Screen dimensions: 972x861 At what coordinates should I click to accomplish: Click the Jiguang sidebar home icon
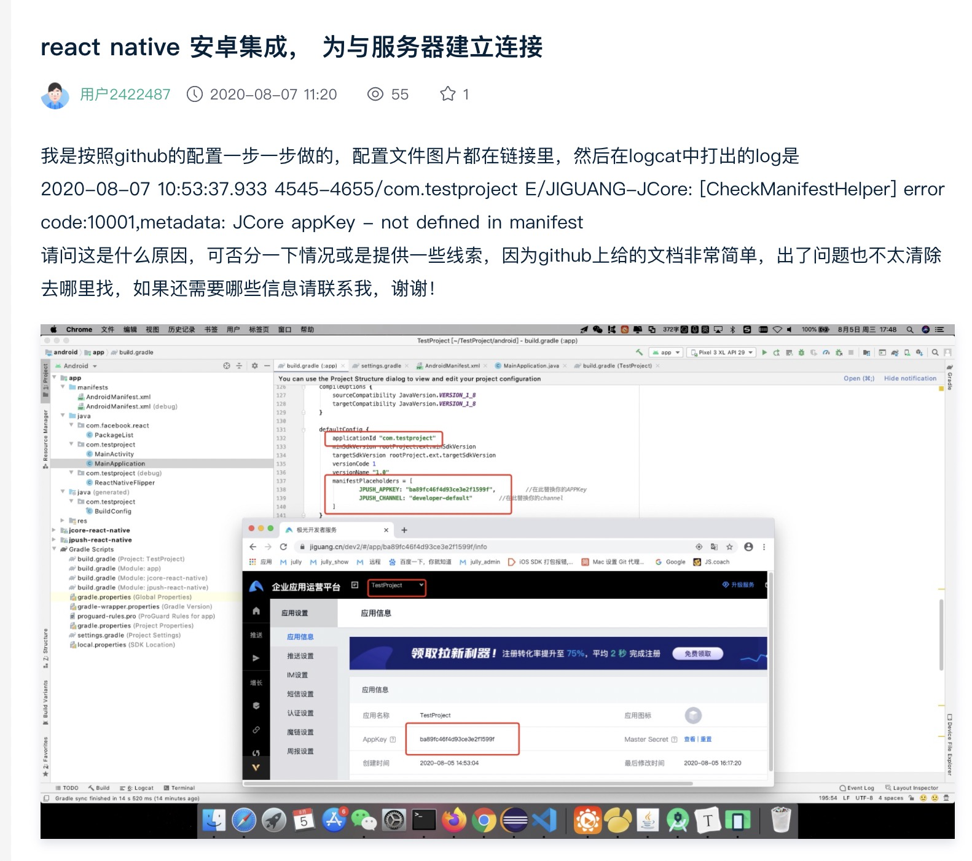[x=256, y=611]
